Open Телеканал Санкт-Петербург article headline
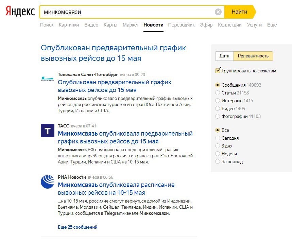Image resolution: width=292 pixels, height=244 pixels. (x=115, y=86)
